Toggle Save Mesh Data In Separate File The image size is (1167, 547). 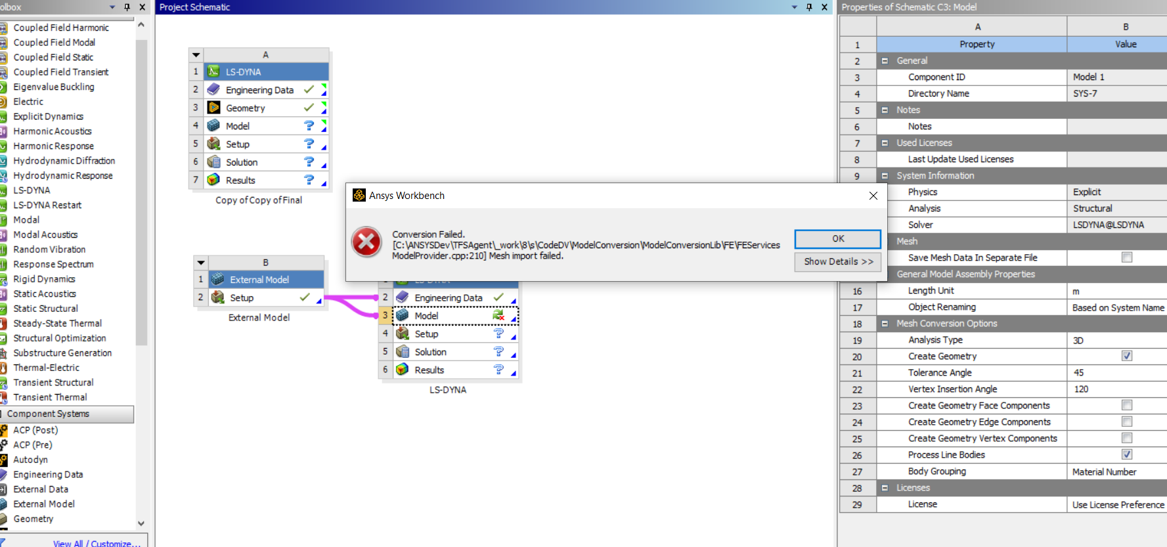pyautogui.click(x=1127, y=257)
